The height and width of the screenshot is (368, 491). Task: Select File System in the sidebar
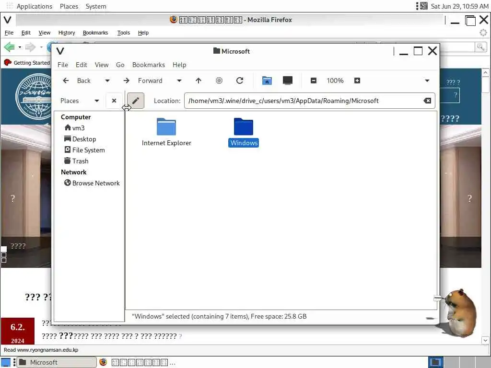[x=84, y=150]
